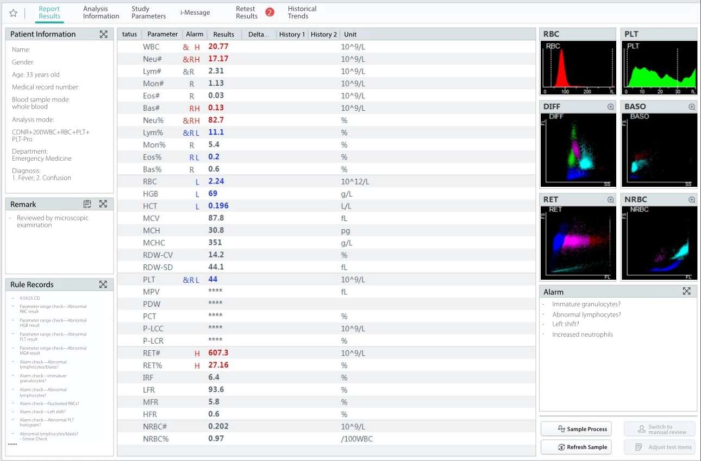Switch to the Study Parameters tab
Viewport: 701px width, 461px height.
tap(148, 12)
